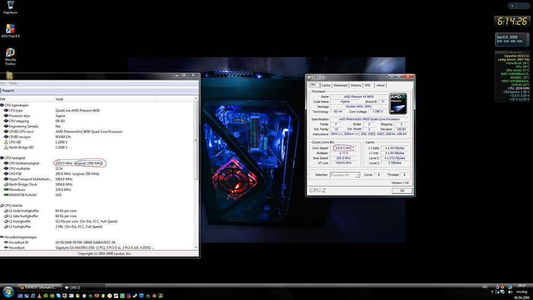Screen dimensions: 533x300
Task: Launch Skype from the quick launch
Action: pos(59,296)
